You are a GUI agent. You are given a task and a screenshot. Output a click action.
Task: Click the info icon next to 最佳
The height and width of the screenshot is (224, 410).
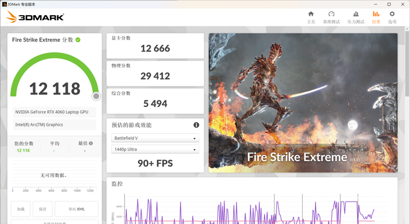pyautogui.click(x=91, y=143)
